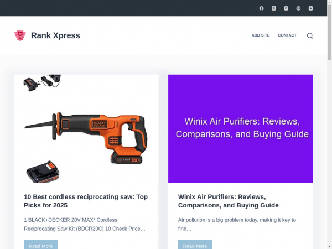Click Read More under Winix Air Purifiers post
Screen dimensions: 332x249
point(195,245)
